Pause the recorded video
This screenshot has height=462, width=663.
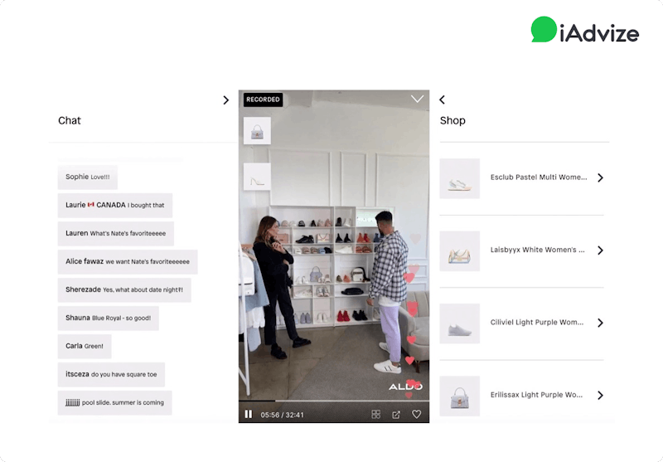[248, 414]
